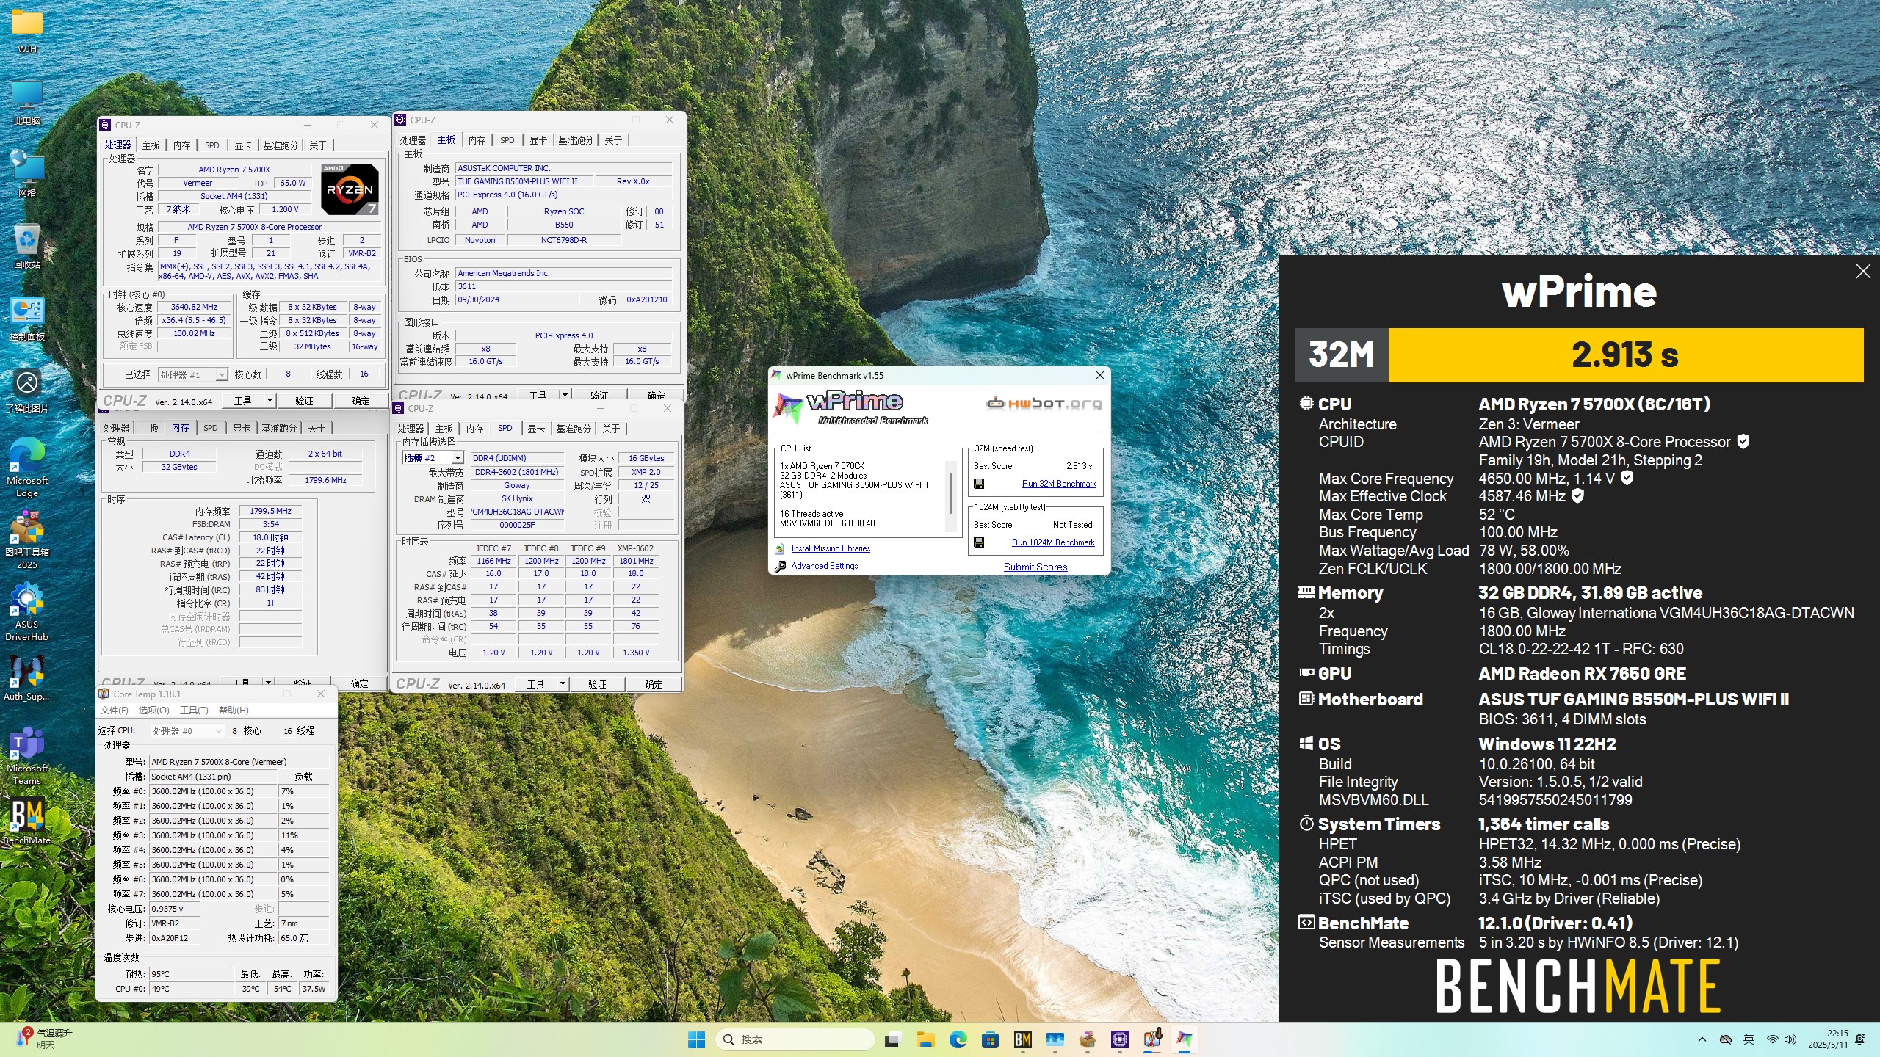Click the Core Temp thermometer taskbar icon

click(1152, 1039)
